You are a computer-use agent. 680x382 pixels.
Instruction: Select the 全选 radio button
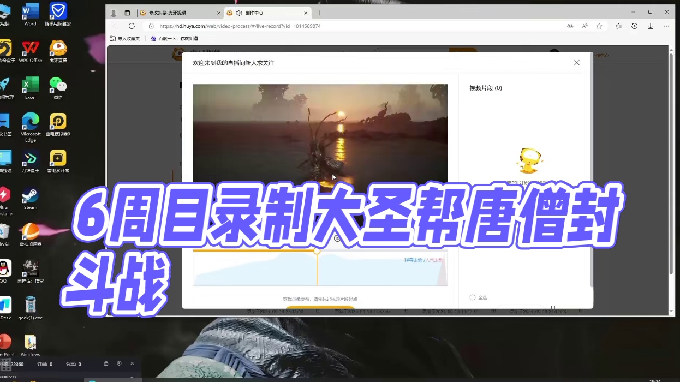point(473,297)
